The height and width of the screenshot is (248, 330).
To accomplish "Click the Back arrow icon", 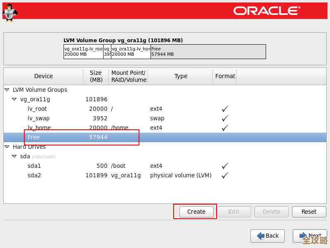I will (260, 236).
